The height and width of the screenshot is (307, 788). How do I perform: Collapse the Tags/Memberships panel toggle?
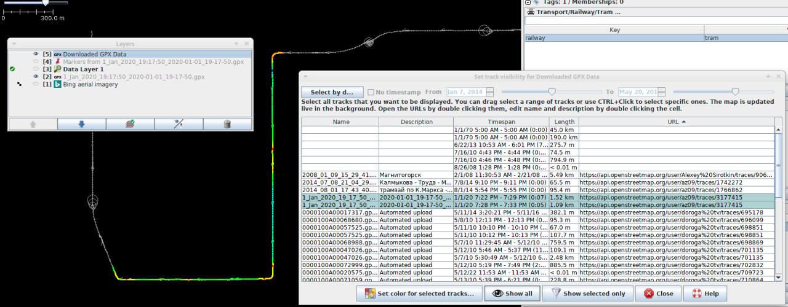pyautogui.click(x=528, y=2)
